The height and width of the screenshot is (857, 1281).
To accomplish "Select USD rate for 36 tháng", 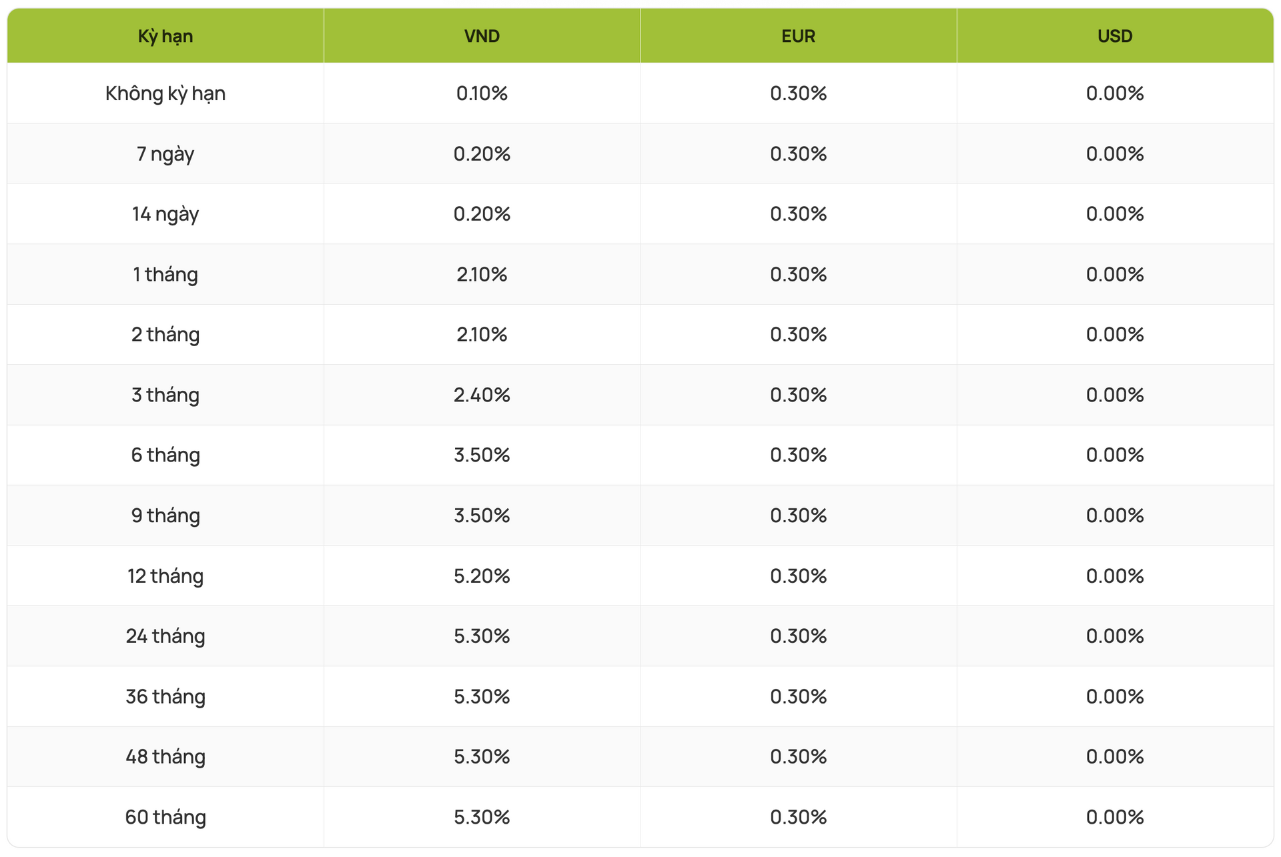I will pyautogui.click(x=1115, y=697).
